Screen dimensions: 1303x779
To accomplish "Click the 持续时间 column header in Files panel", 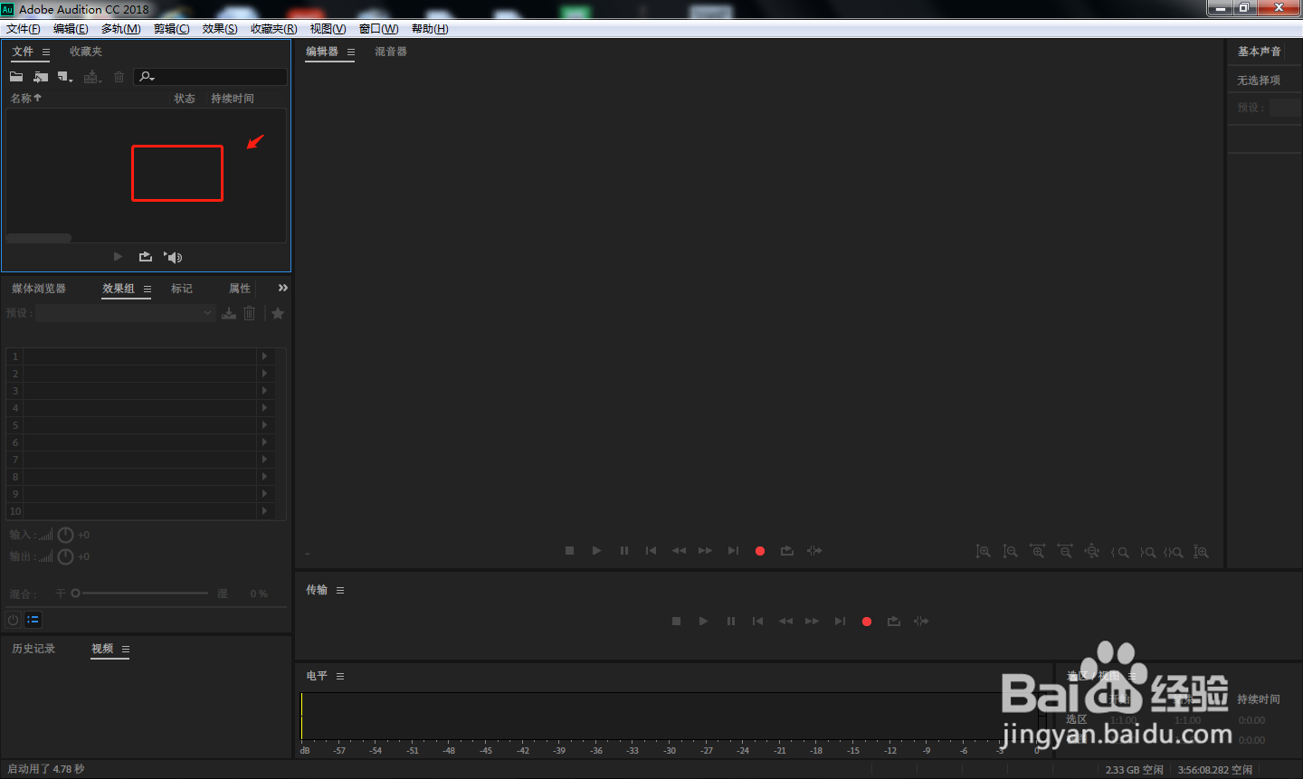I will coord(233,99).
